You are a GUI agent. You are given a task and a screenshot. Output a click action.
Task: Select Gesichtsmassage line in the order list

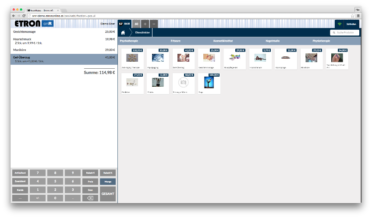pos(64,32)
